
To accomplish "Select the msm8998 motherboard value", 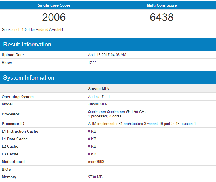I will click(96, 162).
